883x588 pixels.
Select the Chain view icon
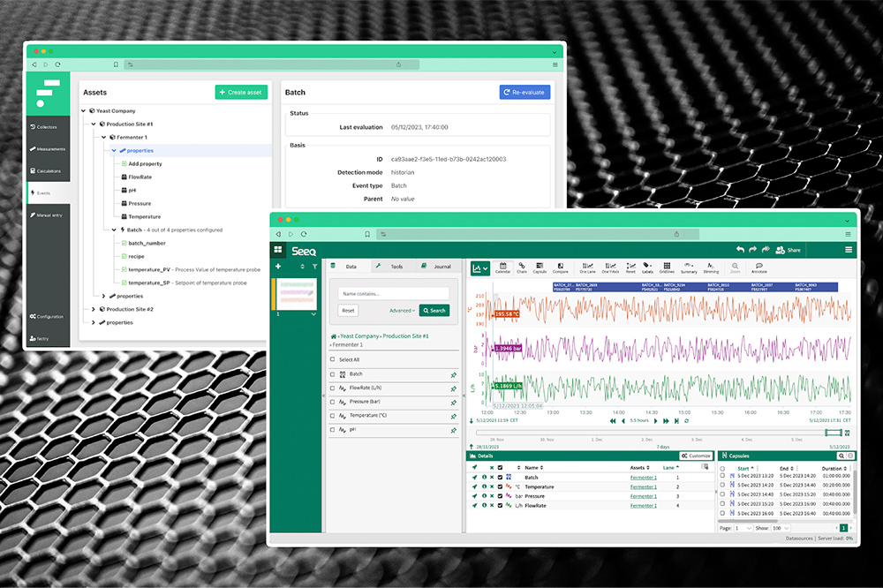pyautogui.click(x=522, y=268)
